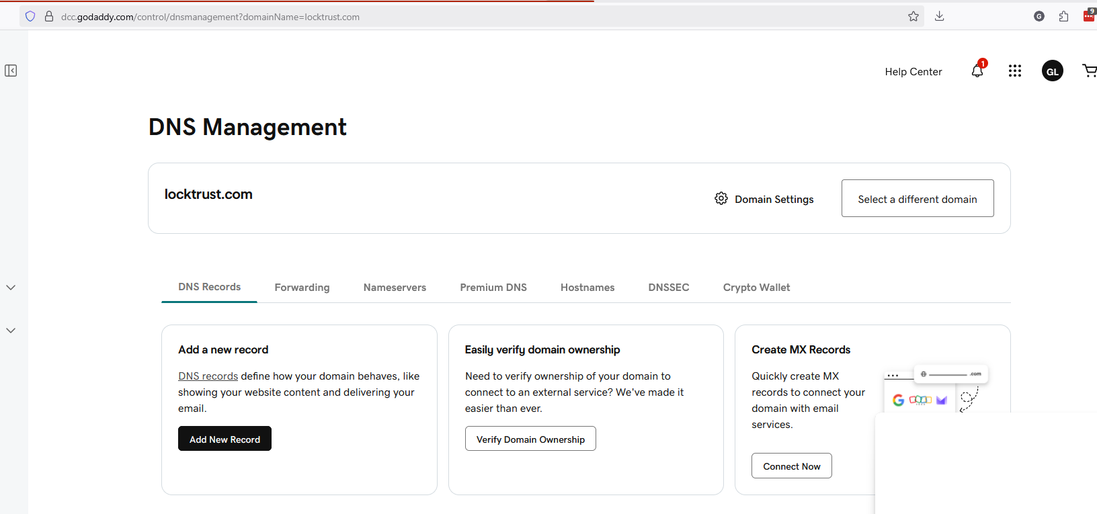1097x514 pixels.
Task: Click the round G extension icon
Action: click(x=1039, y=16)
